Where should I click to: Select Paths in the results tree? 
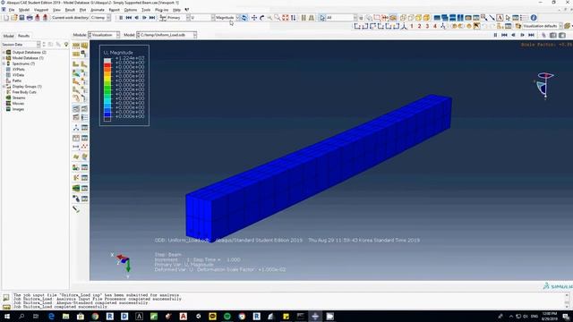pos(17,80)
